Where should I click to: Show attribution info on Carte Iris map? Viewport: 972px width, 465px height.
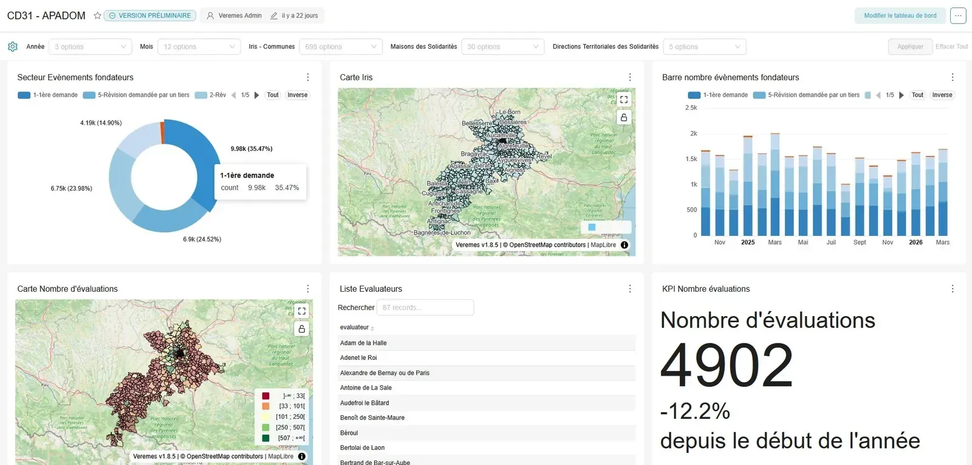click(x=625, y=245)
